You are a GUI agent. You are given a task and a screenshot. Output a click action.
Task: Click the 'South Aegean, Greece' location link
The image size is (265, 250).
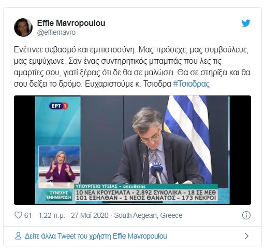click(x=148, y=215)
